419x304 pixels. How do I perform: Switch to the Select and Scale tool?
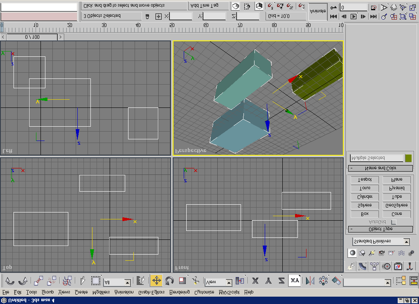(183, 281)
